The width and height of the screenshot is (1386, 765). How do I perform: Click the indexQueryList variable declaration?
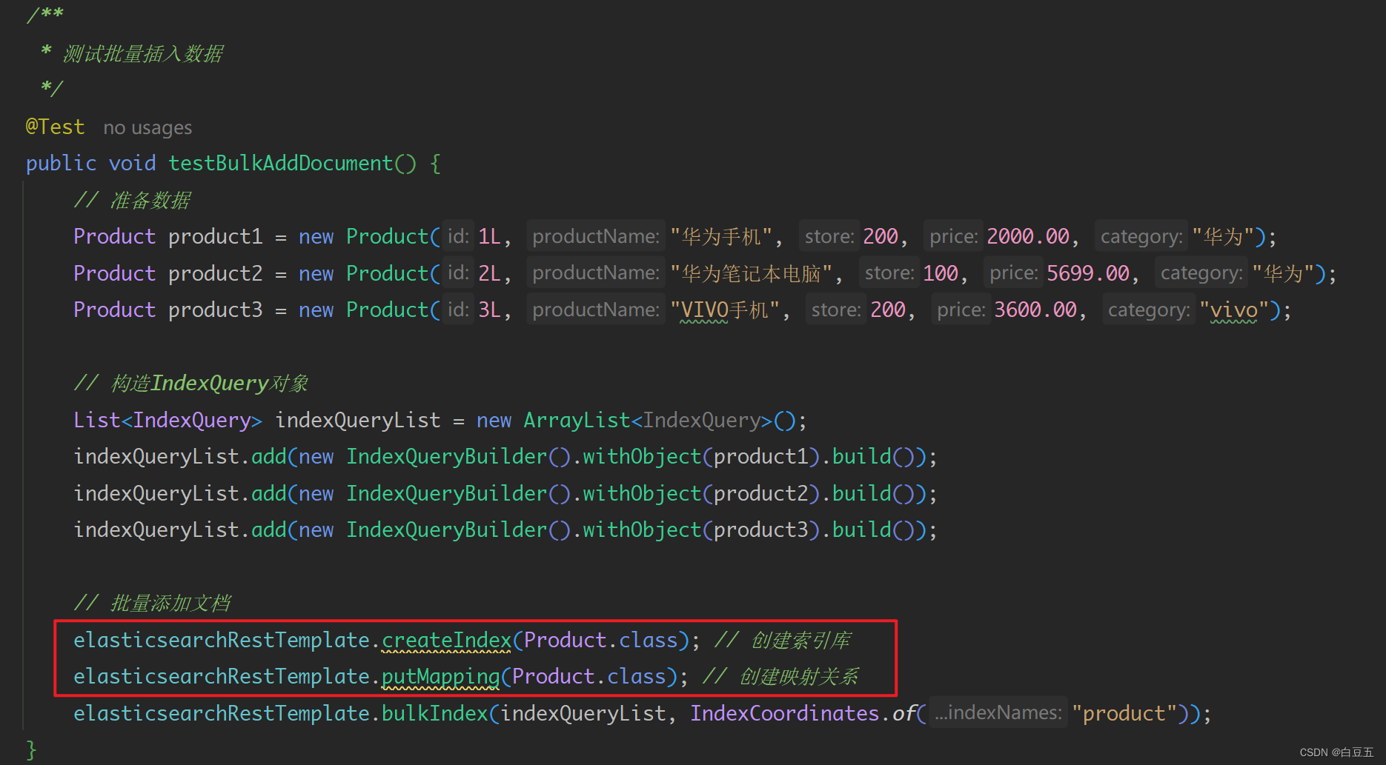[x=357, y=420]
